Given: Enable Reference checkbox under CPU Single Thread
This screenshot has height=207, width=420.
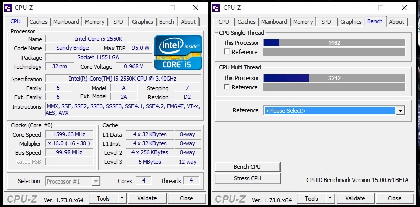Looking at the screenshot, I should (227, 52).
